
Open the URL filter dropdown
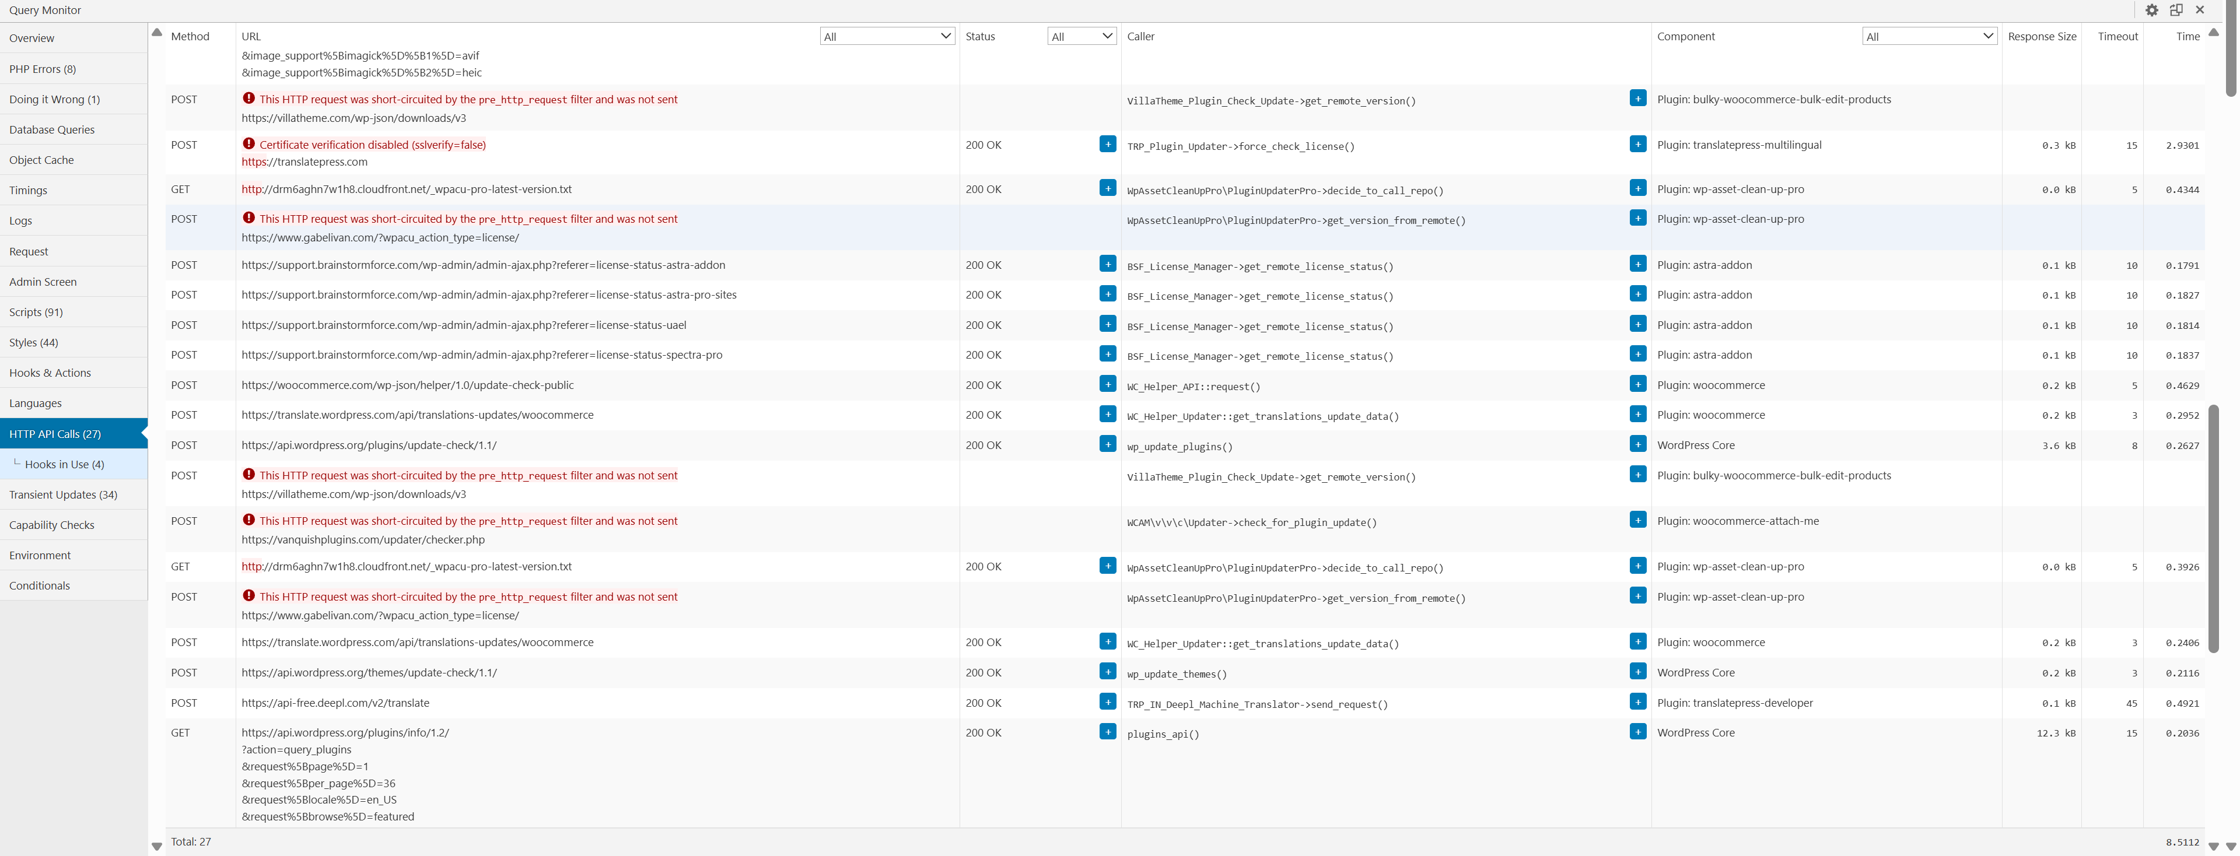point(887,37)
